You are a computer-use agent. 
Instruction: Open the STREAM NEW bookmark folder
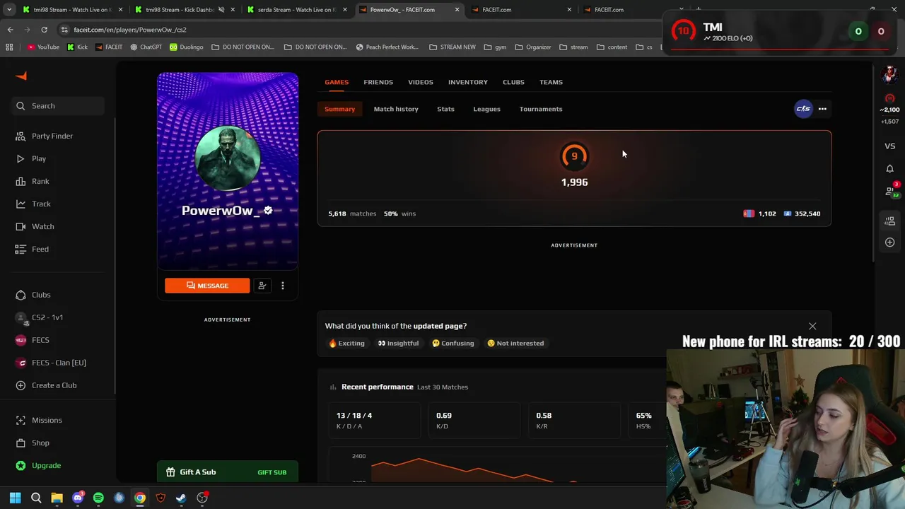(452, 47)
